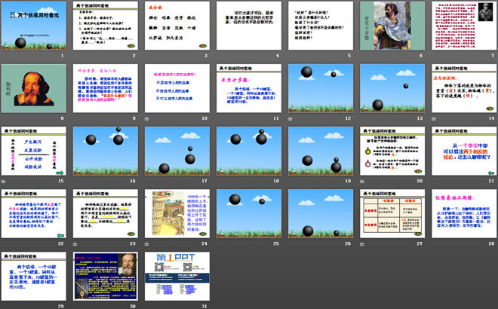
Task: Select slide 12 thumbnail with balls in sky
Action: 321,88
